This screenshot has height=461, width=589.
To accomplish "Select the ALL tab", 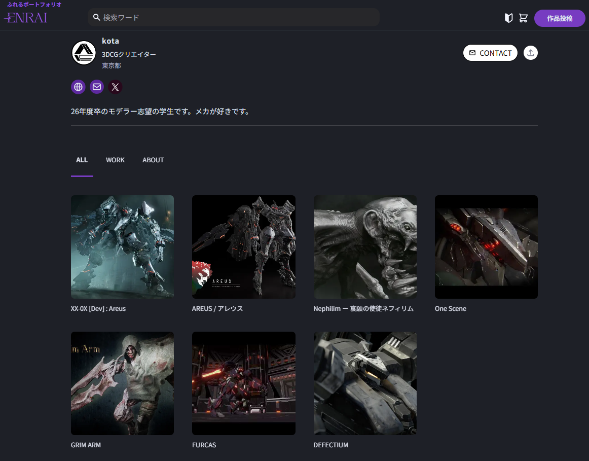I will pos(82,160).
